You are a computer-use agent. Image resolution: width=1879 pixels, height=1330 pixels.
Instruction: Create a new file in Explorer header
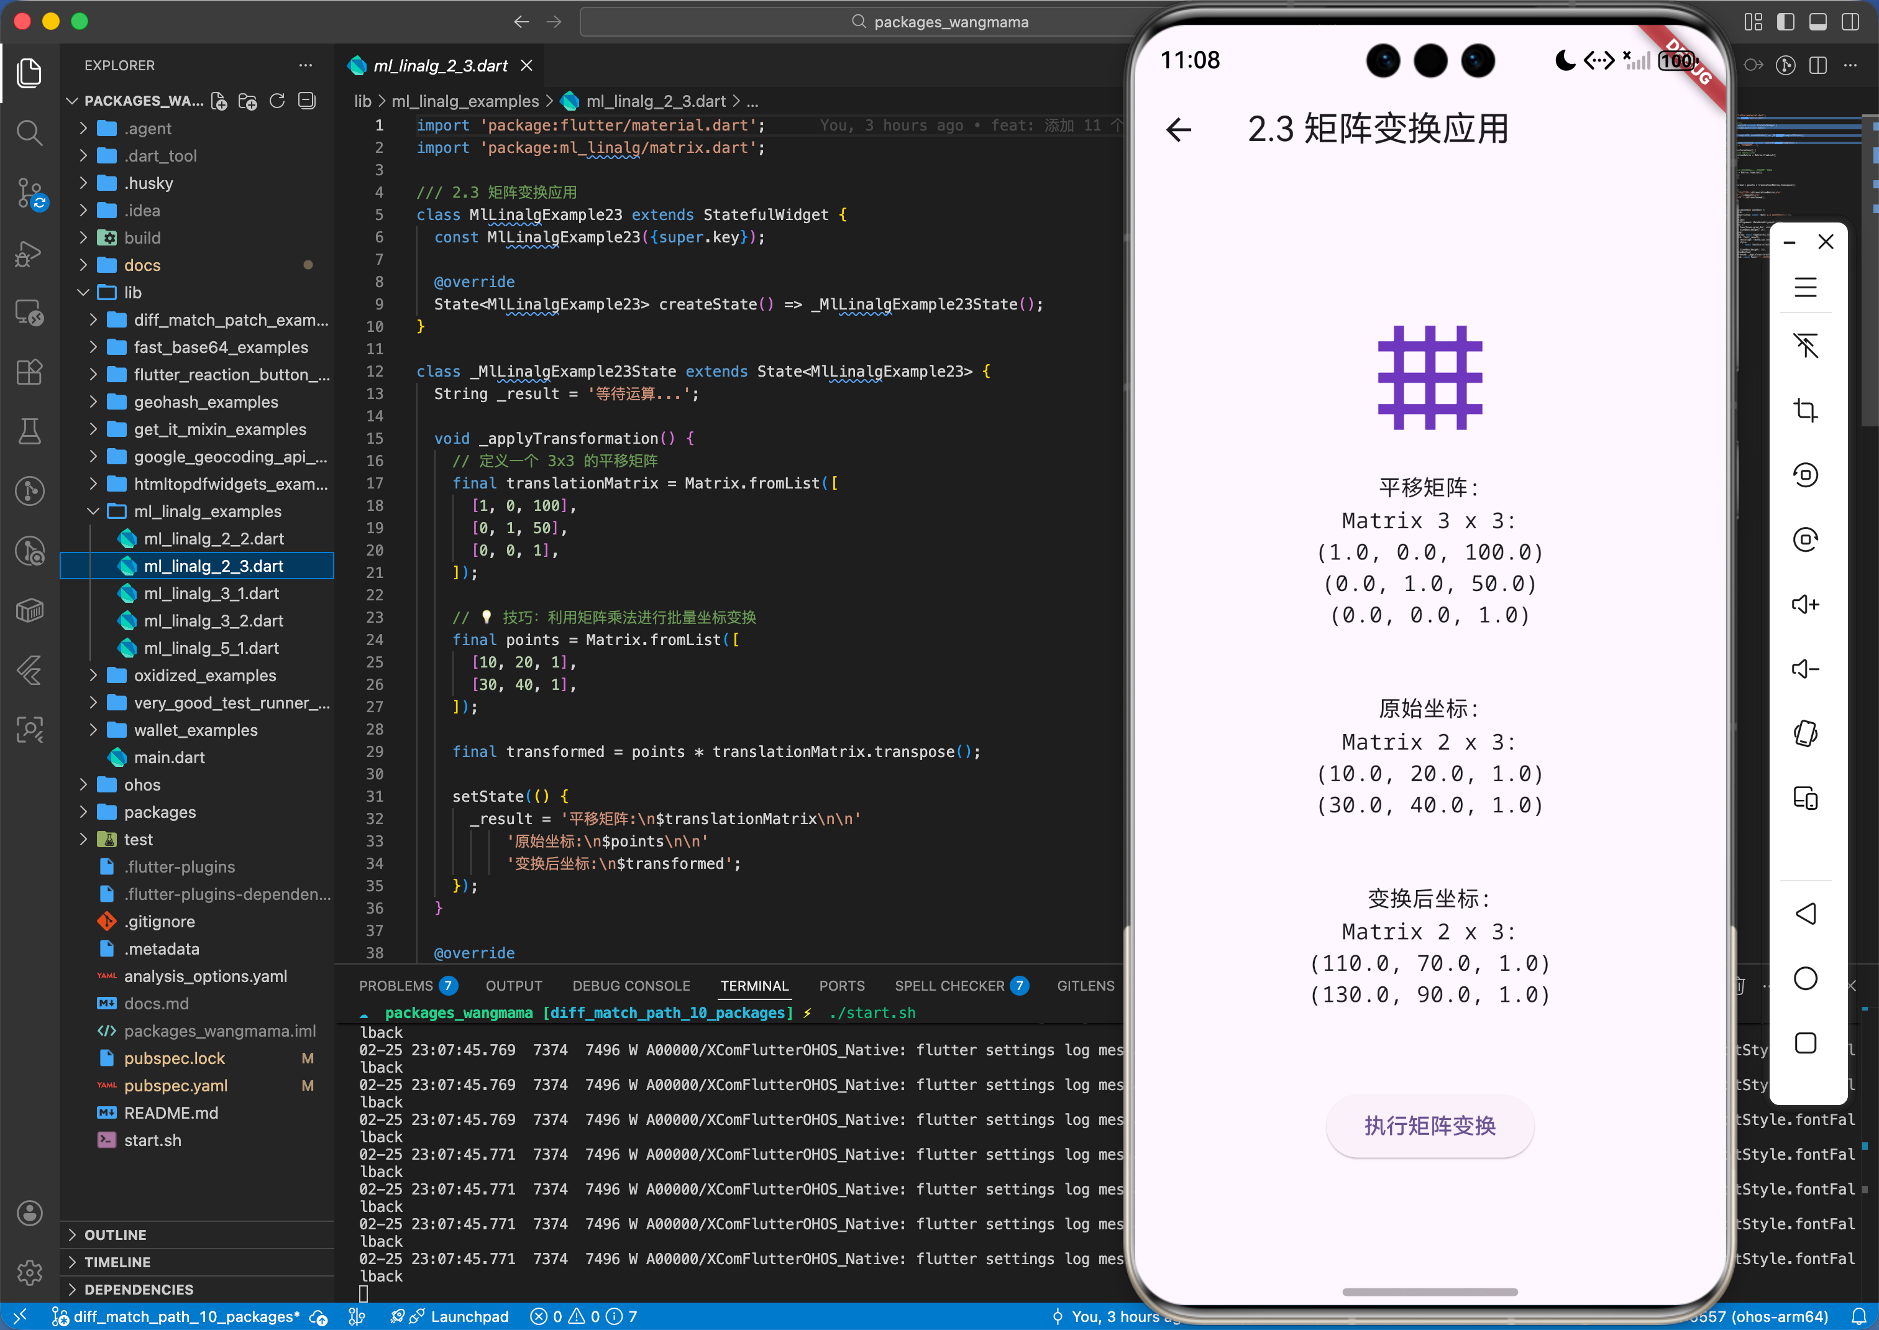(x=219, y=101)
